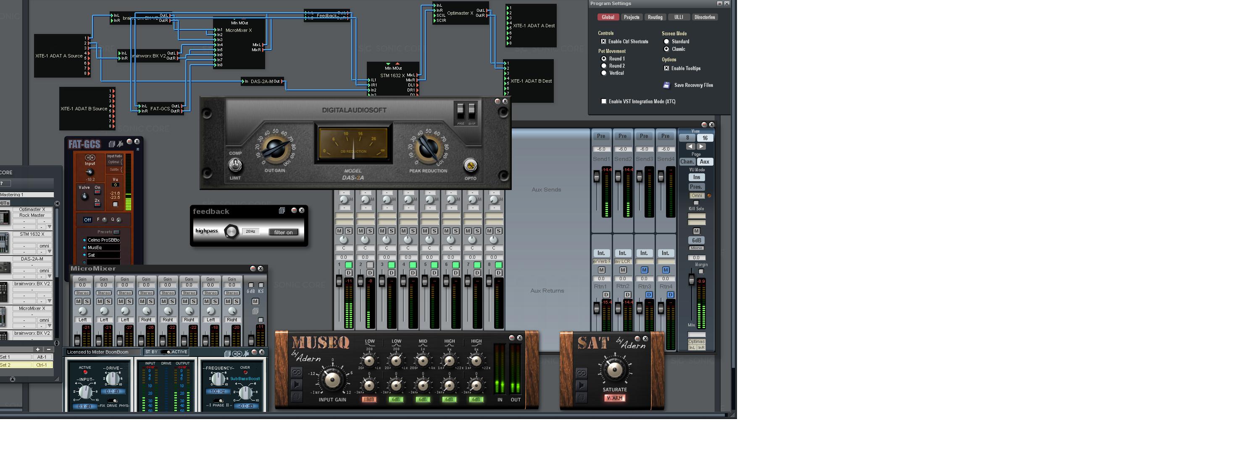Image resolution: width=1237 pixels, height=453 pixels.
Task: Toggle MicroMixer KS checkbox
Action: click(261, 285)
